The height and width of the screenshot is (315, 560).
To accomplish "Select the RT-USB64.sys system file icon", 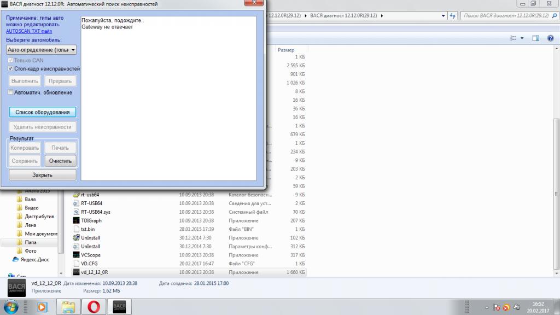I will pyautogui.click(x=76, y=212).
